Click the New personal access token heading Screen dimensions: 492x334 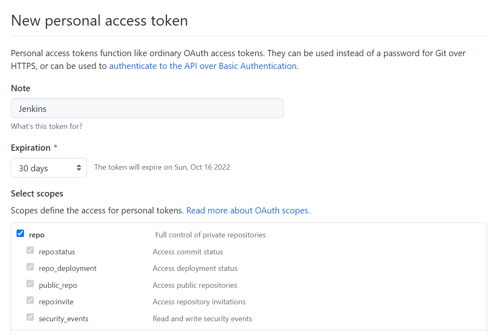pos(99,20)
